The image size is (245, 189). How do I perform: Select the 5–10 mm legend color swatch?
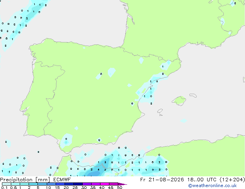tap(43, 184)
